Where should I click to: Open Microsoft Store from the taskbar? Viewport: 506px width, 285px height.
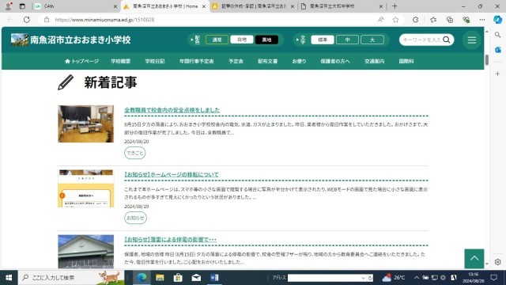[178, 278]
